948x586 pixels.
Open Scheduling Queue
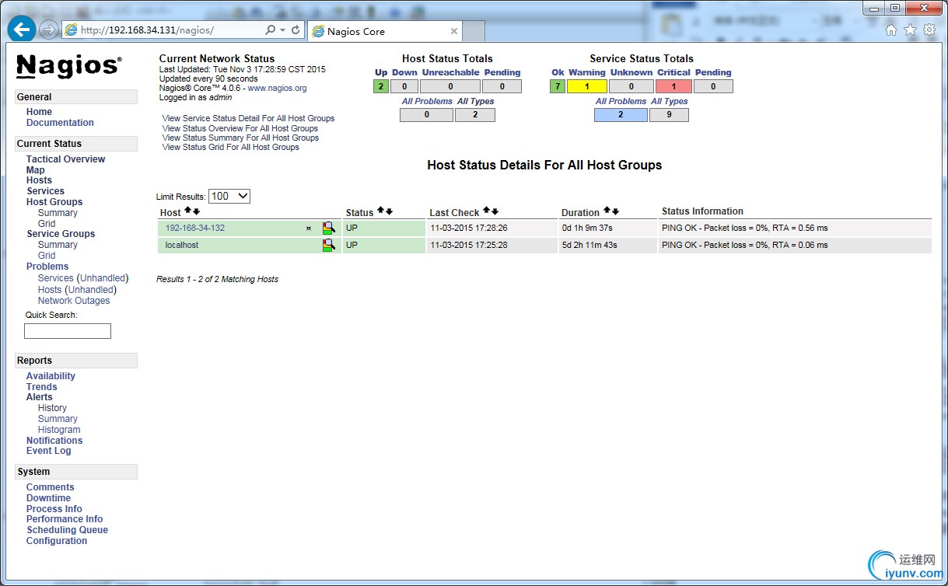pos(67,530)
